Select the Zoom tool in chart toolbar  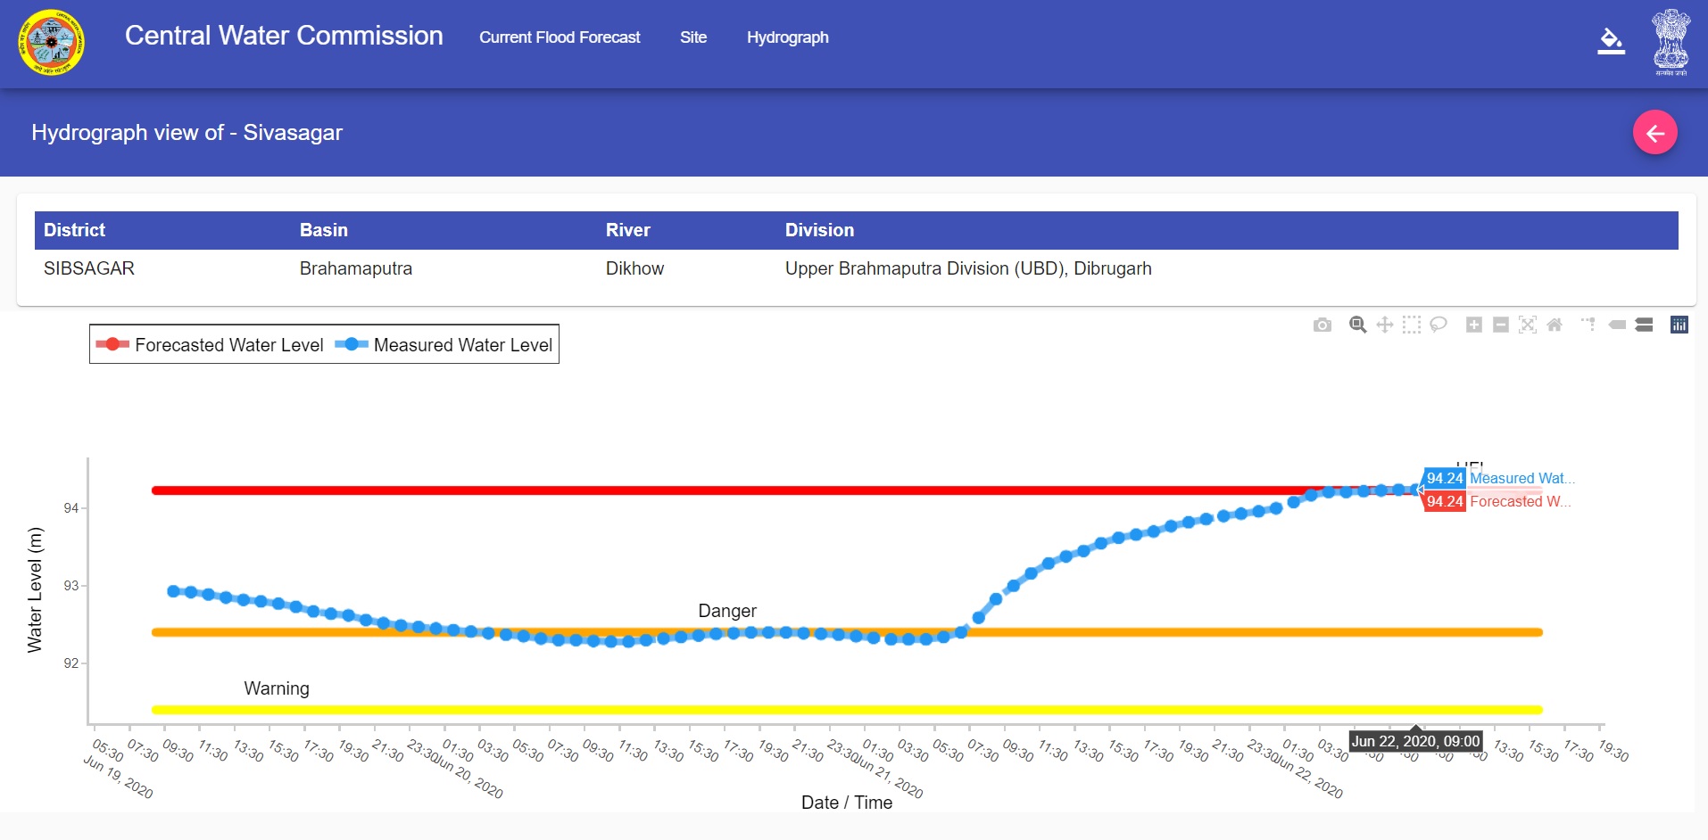(1357, 325)
